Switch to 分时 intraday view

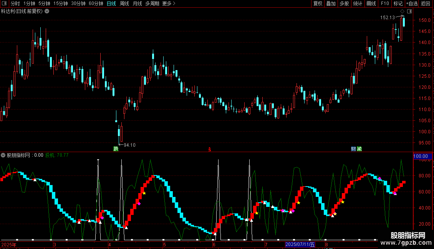click(15, 3)
